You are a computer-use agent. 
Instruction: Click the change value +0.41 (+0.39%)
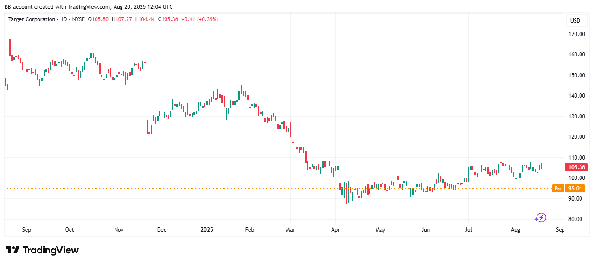(x=199, y=19)
